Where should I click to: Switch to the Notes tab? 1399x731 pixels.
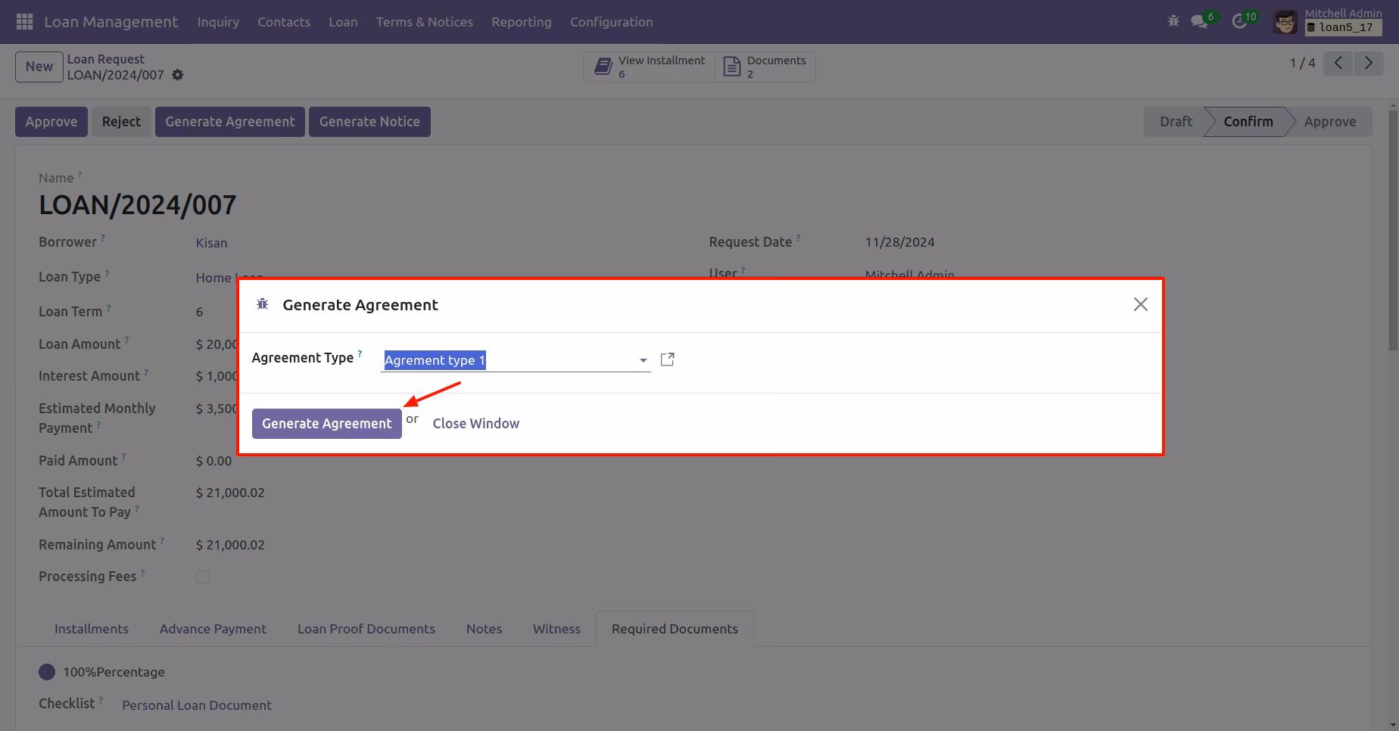(x=484, y=629)
